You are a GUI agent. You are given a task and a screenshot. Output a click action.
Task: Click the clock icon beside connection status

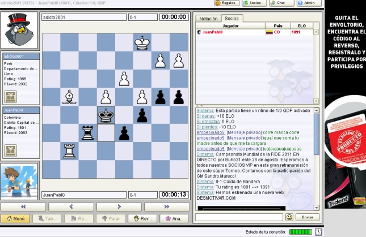[318, 232]
